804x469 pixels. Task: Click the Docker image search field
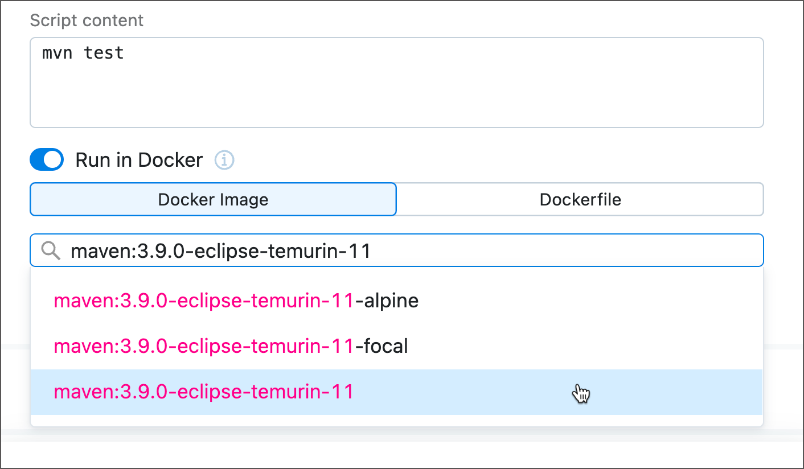click(396, 250)
